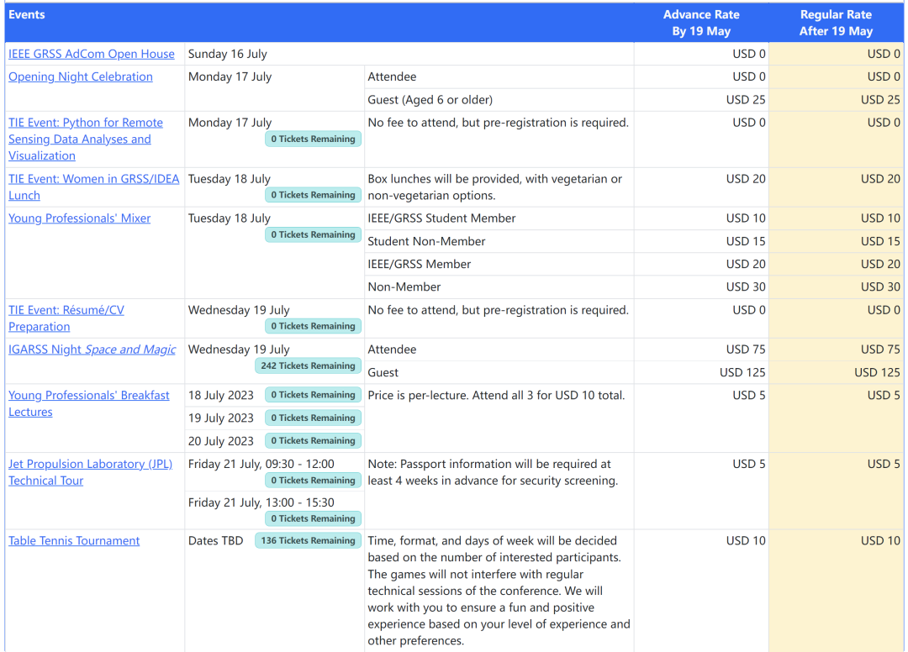The image size is (908, 652).
Task: Open TIE Event: Women in GRSS/IDEA Lunch link
Action: tap(93, 187)
